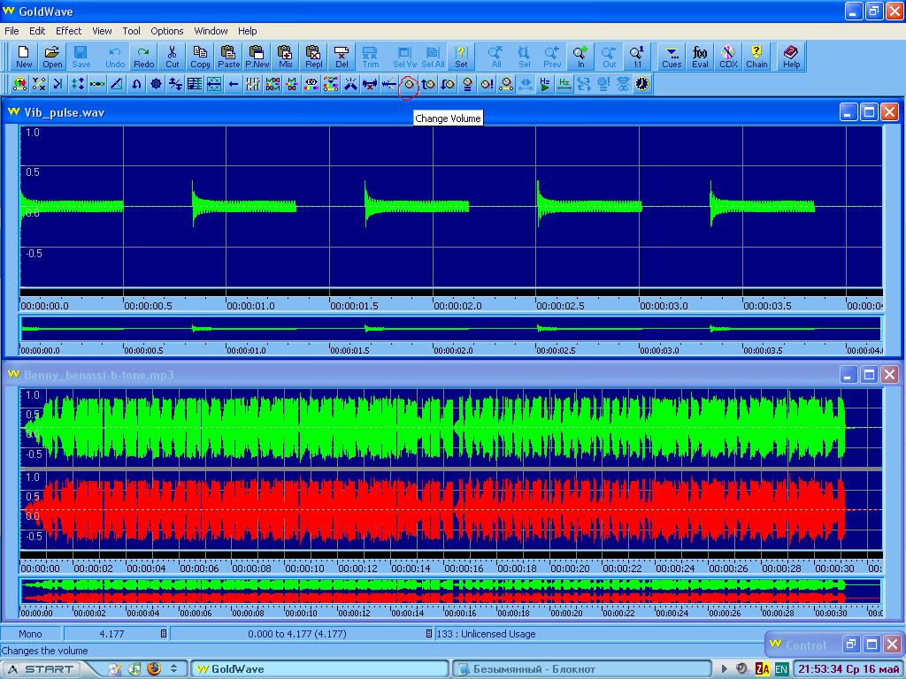Click the P.New (paste new) button
906x679 pixels.
coord(257,57)
